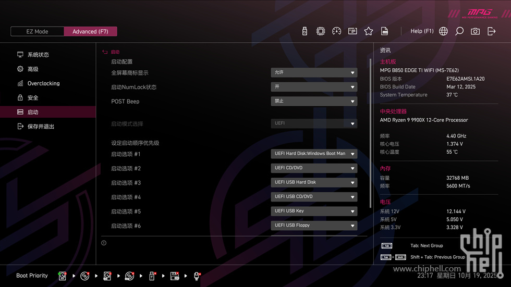The image size is (511, 287).
Task: Switch to EZ Mode
Action: (37, 31)
